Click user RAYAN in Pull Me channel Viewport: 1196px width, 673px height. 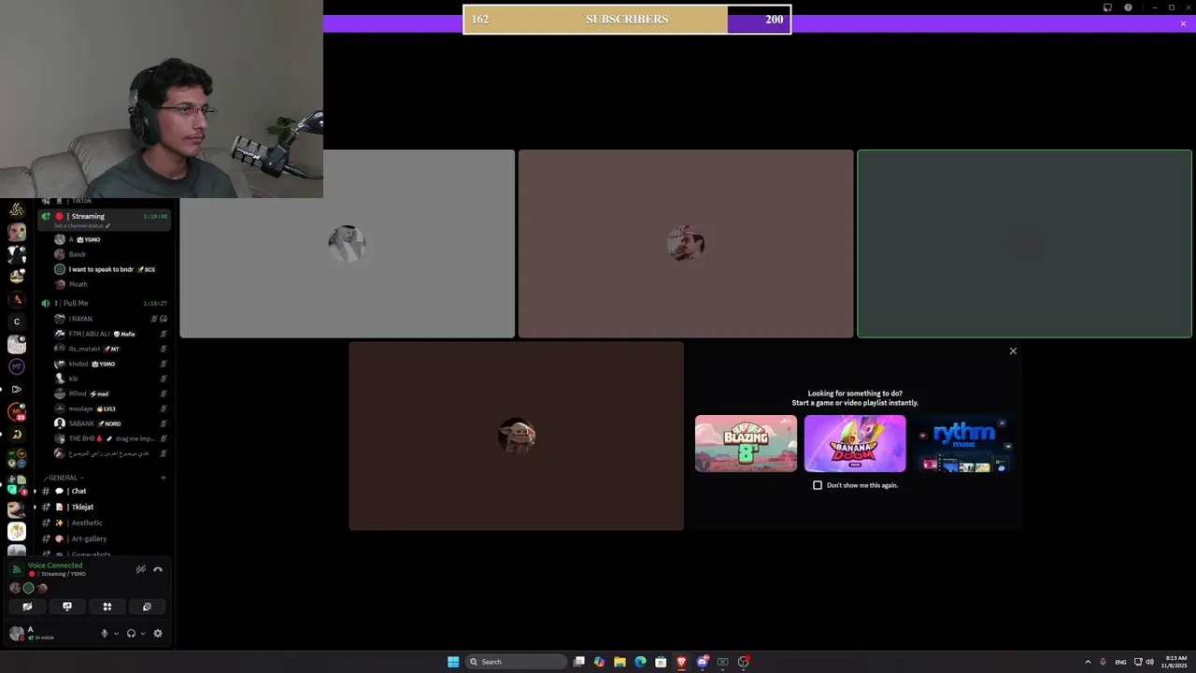point(110,319)
